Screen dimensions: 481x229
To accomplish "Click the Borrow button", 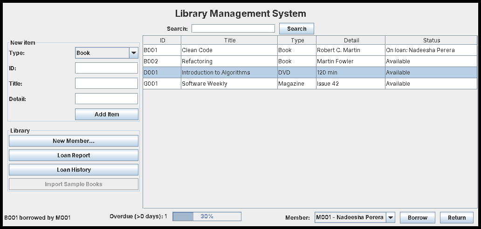I will [x=418, y=217].
